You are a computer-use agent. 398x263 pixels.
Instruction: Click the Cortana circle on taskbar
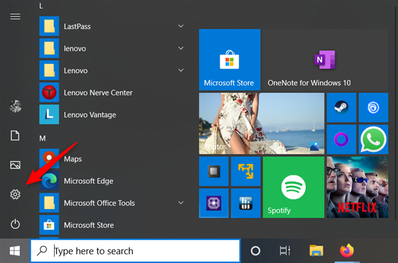coord(256,251)
